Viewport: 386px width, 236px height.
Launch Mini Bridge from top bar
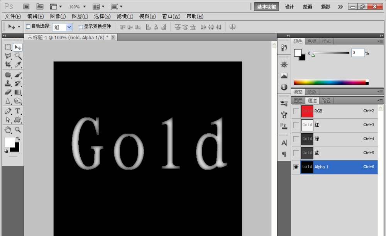tap(40, 7)
